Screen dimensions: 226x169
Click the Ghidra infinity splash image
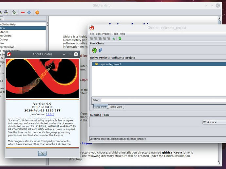tap(42, 78)
